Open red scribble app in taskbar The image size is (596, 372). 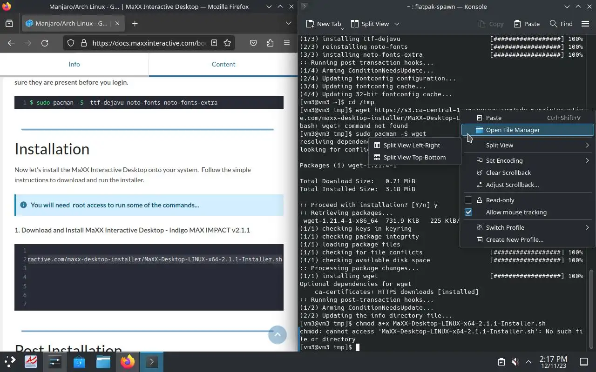click(31, 362)
